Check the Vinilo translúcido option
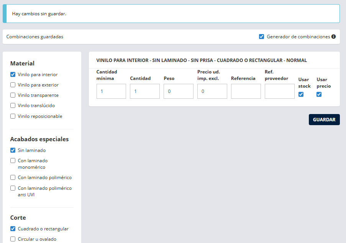 pos(13,106)
